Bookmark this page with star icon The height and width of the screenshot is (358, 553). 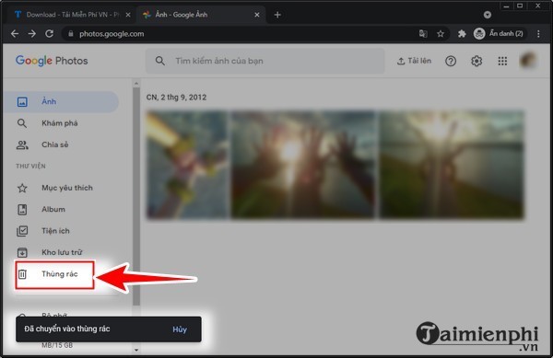(x=441, y=34)
